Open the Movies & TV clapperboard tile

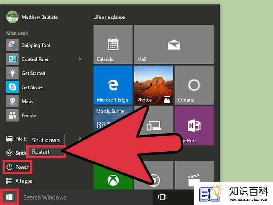click(194, 175)
